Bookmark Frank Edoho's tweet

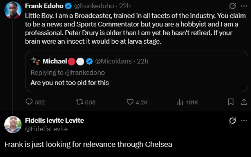[231, 102]
